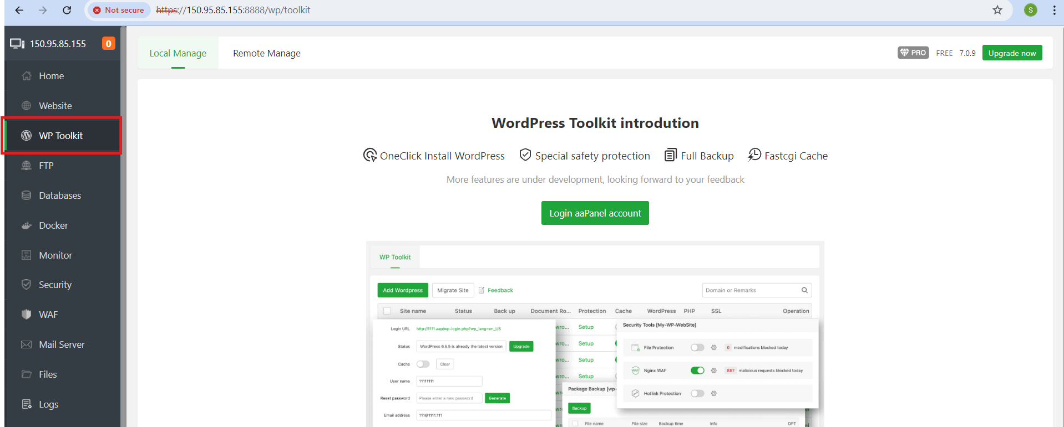Click Add Wordpress button in preview image

click(403, 290)
